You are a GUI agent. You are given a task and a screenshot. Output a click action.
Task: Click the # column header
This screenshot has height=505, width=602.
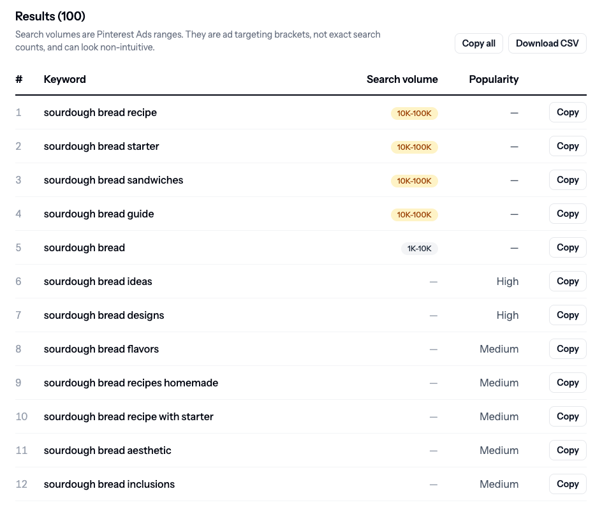coord(19,80)
